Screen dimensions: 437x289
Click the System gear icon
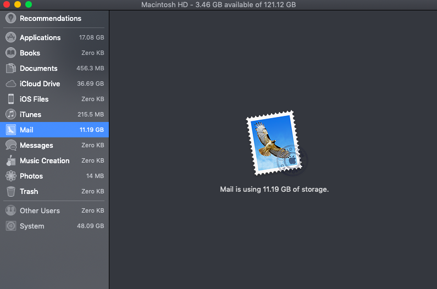(11, 226)
